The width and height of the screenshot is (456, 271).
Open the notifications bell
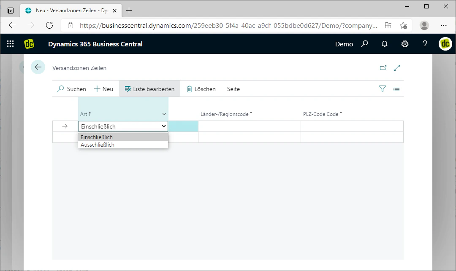point(385,44)
